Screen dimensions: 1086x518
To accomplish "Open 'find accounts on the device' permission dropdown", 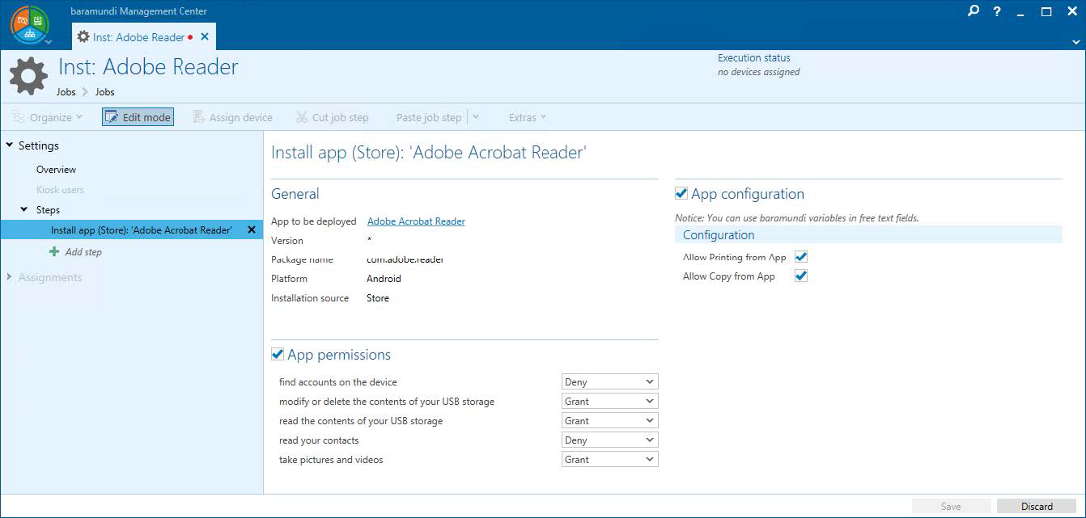I will pos(610,381).
